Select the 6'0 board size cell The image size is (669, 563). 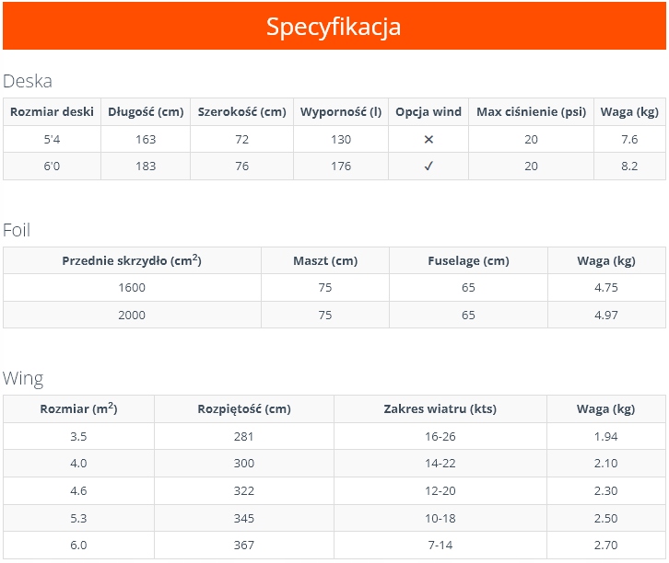[x=52, y=167]
